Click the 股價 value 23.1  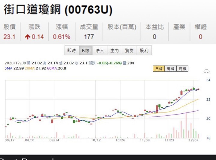tap(9, 37)
